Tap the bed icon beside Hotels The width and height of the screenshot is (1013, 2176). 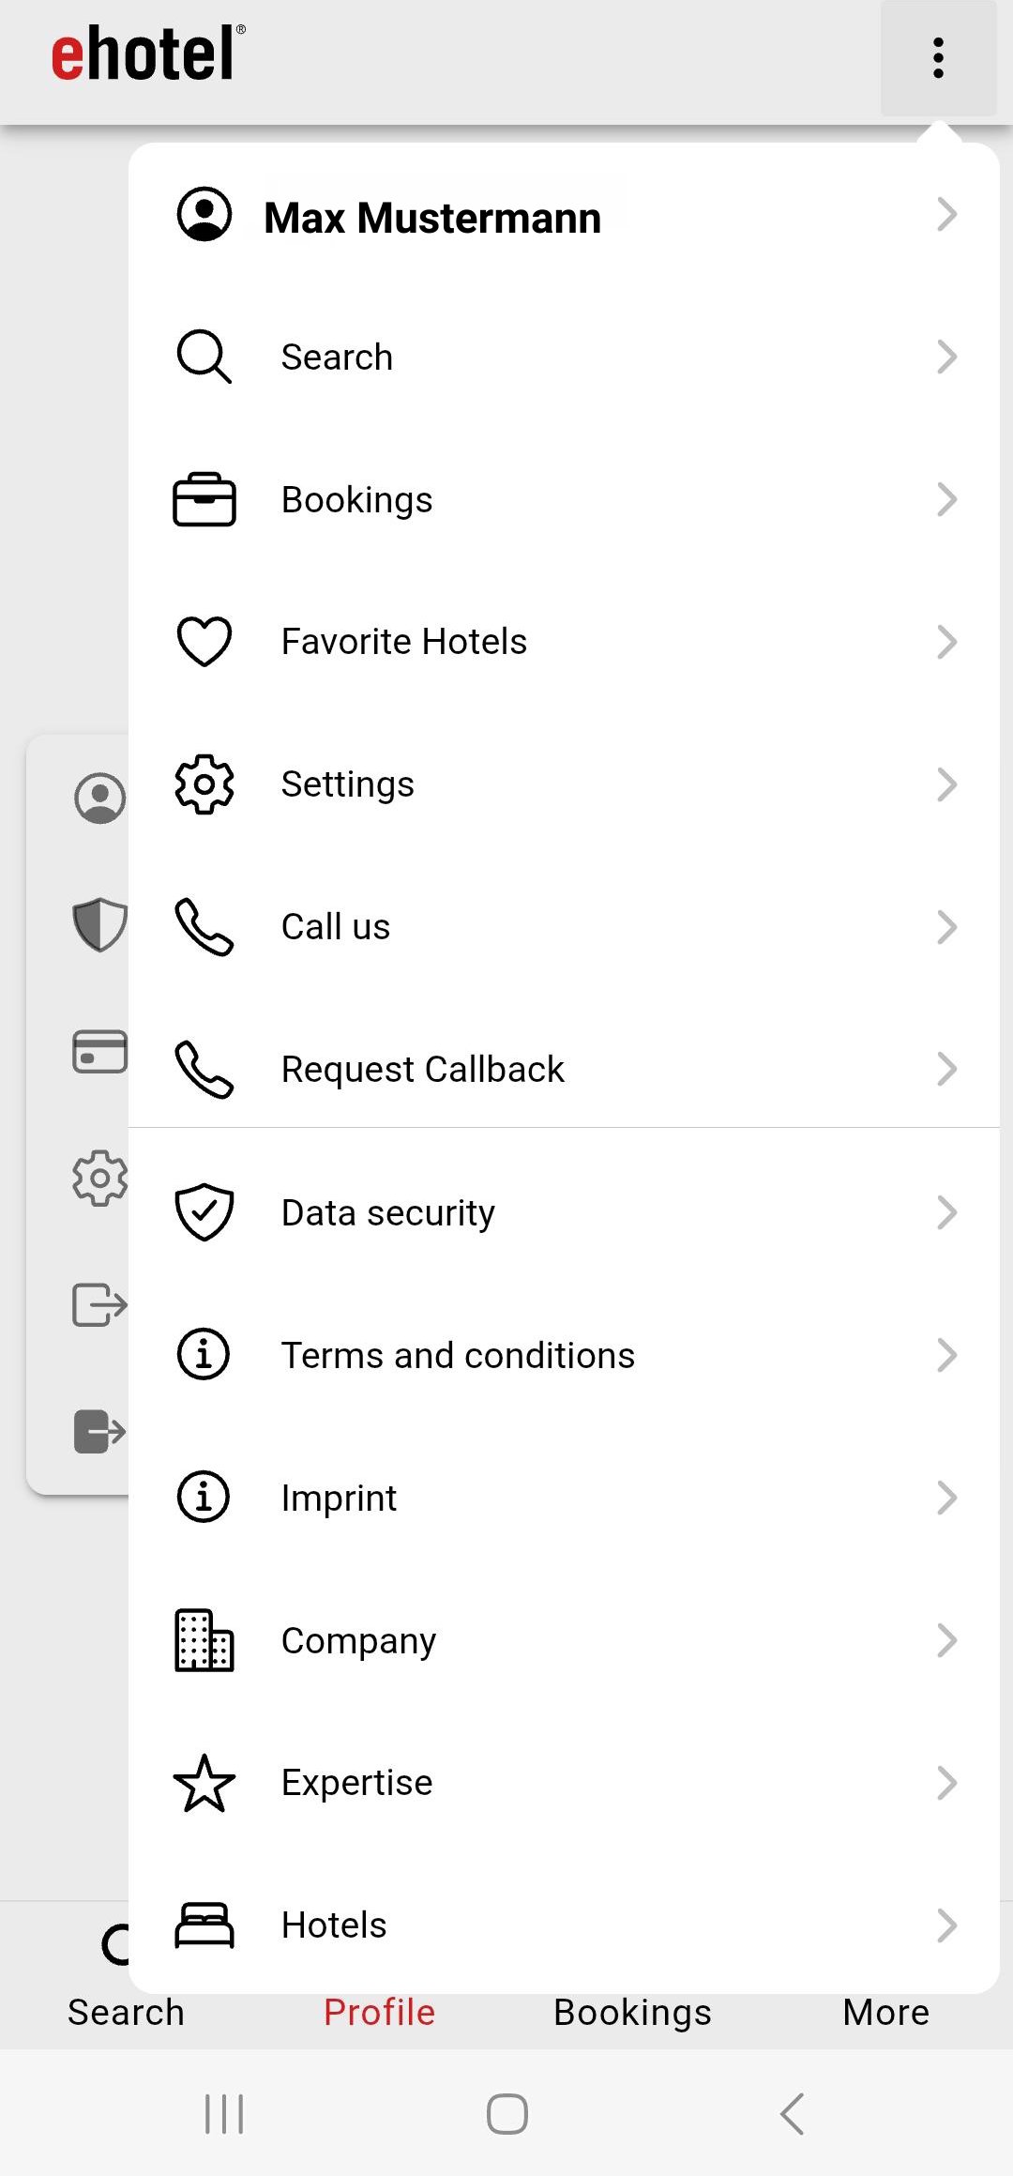pos(204,1925)
